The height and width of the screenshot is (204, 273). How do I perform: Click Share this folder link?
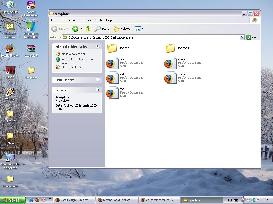(72, 67)
